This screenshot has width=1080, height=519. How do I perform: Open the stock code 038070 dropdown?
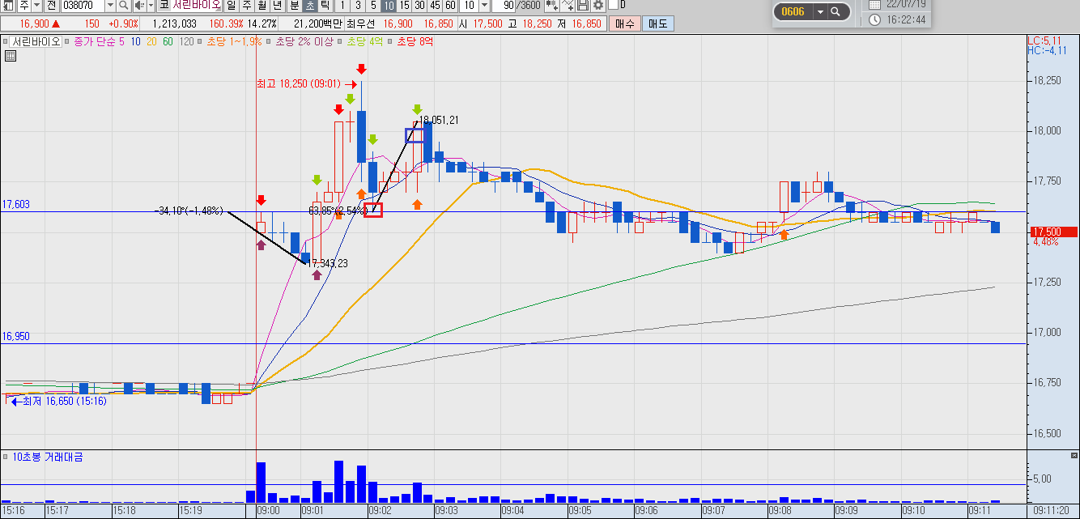[110, 6]
